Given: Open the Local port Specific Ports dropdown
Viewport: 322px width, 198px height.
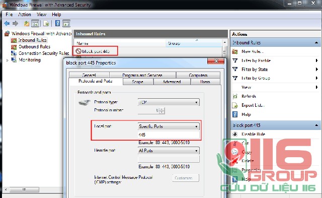Looking at the screenshot, I should tap(169, 126).
